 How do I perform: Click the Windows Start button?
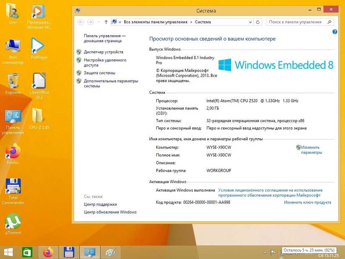pos(9,252)
